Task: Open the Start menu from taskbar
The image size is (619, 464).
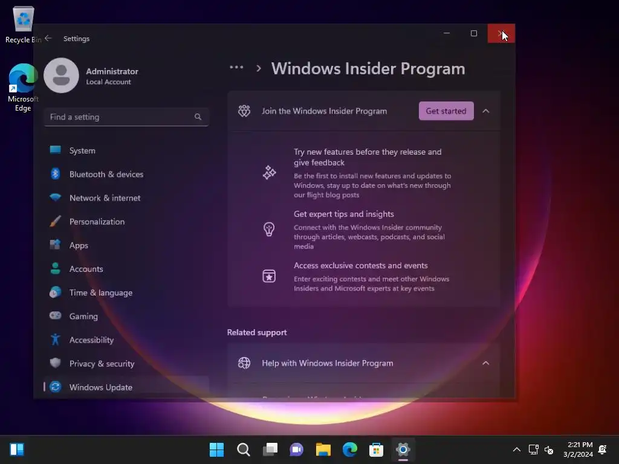Action: click(x=216, y=449)
